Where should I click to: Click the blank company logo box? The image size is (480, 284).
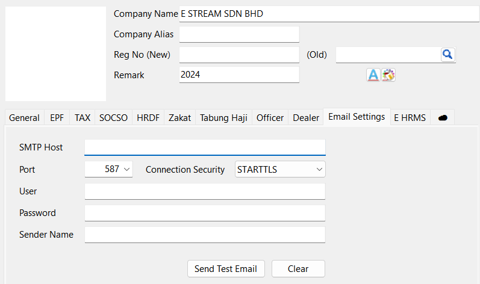coord(56,54)
